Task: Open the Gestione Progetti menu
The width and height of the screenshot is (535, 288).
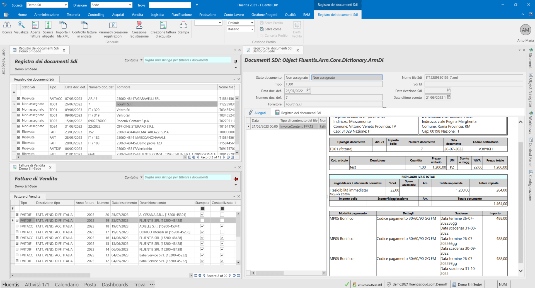Action: click(264, 15)
